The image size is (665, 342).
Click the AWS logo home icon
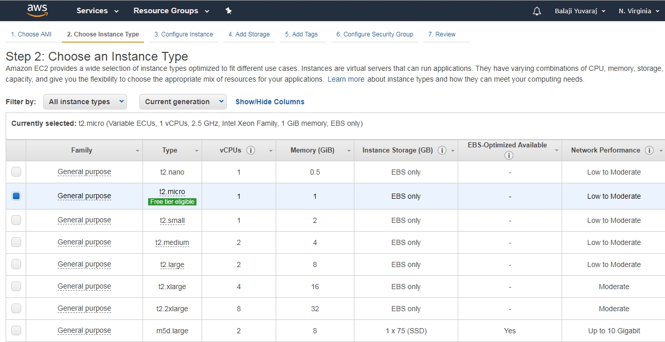pyautogui.click(x=37, y=10)
